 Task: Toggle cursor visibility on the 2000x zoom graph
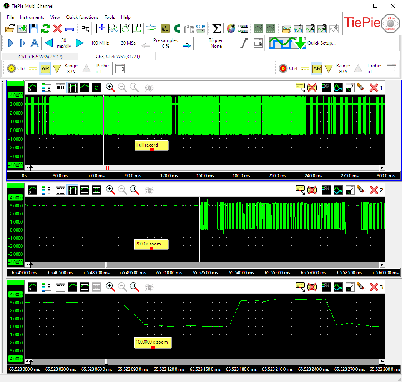tap(149, 190)
